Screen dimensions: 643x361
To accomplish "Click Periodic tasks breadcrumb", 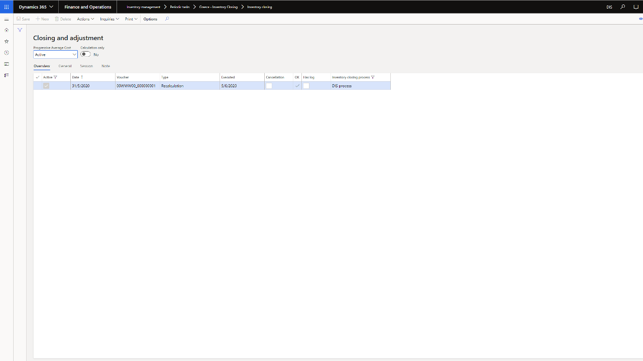I will tap(180, 7).
